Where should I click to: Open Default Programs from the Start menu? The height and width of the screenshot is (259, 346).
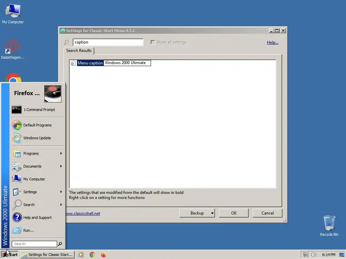point(38,125)
